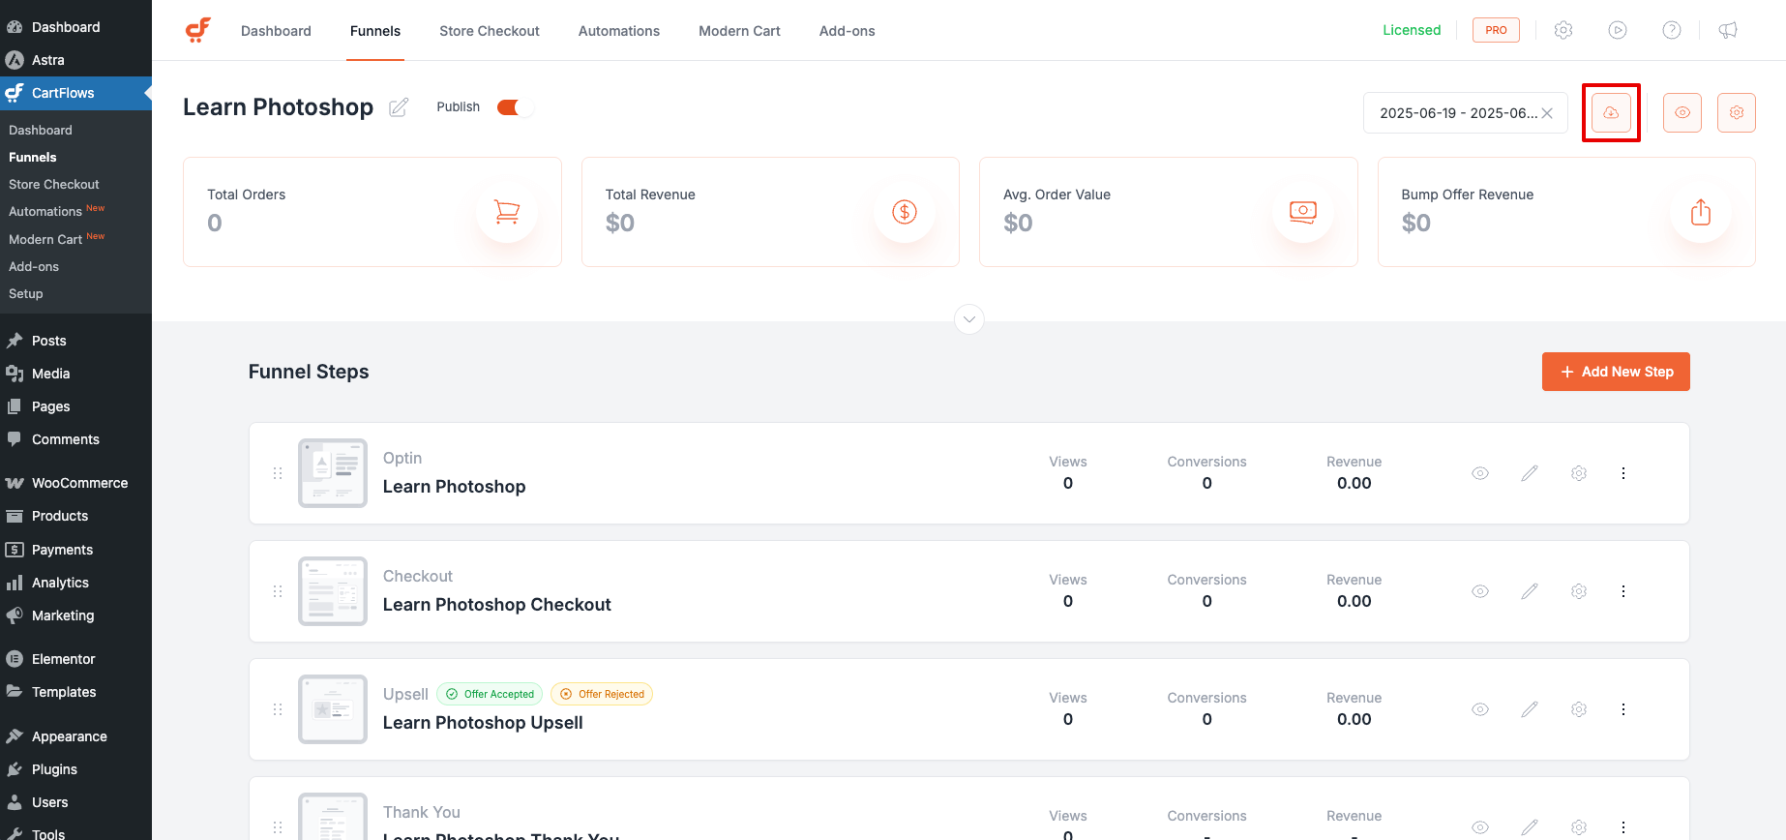
Task: Open more options for Checkout step
Action: point(1623,591)
